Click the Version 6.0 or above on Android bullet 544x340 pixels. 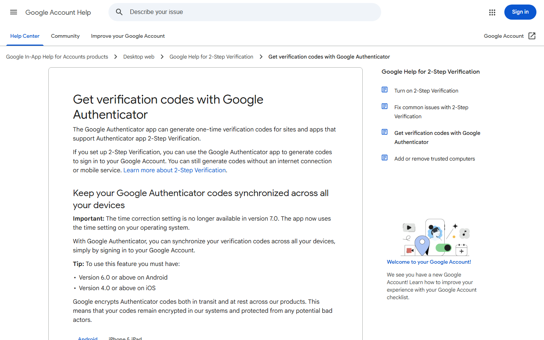pos(123,277)
